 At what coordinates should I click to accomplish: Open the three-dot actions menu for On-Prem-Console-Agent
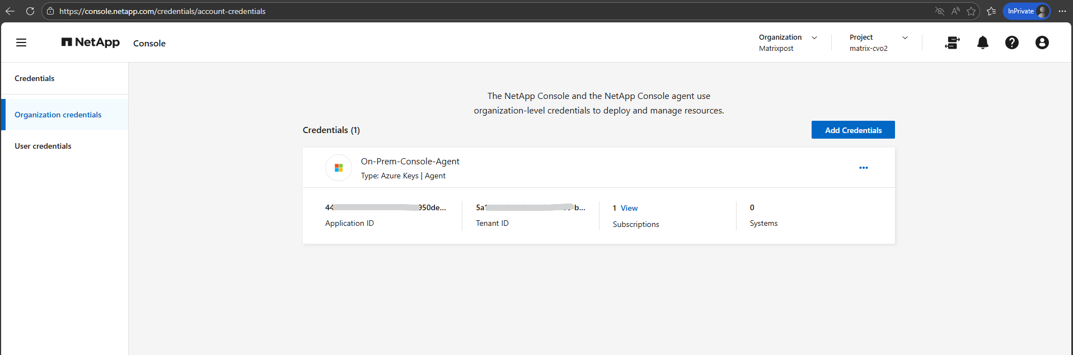coord(863,168)
